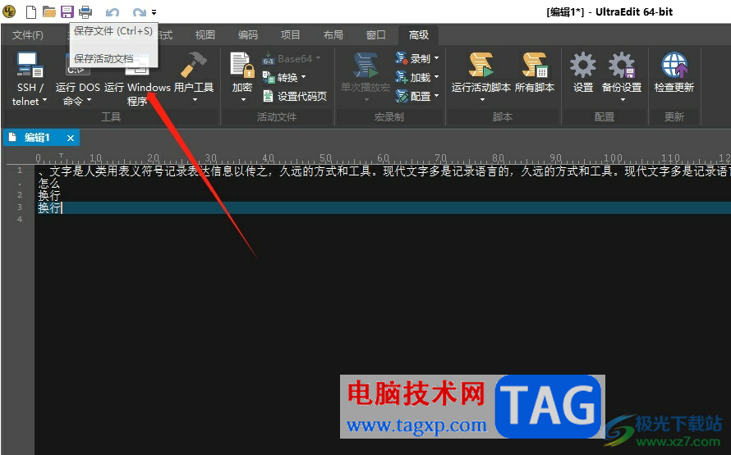This screenshot has width=731, height=455.
Task: Print the document with the printer icon
Action: point(85,11)
